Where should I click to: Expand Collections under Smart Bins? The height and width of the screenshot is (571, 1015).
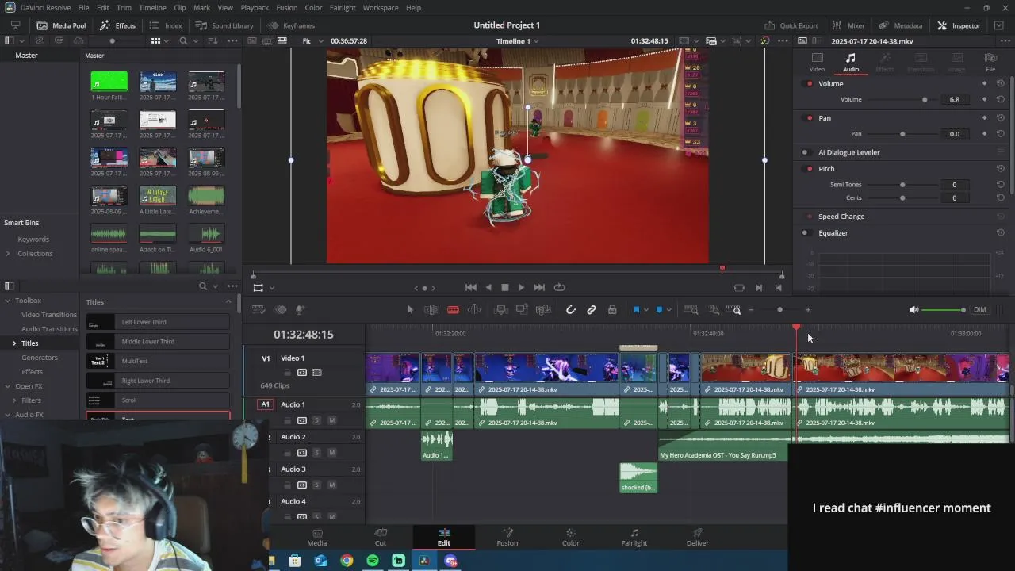point(8,254)
